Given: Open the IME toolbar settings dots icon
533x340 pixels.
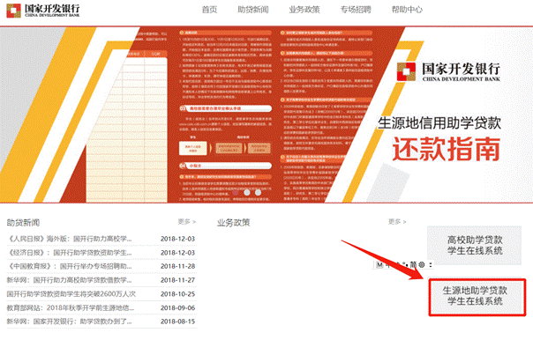Looking at the screenshot, I should point(431,264).
